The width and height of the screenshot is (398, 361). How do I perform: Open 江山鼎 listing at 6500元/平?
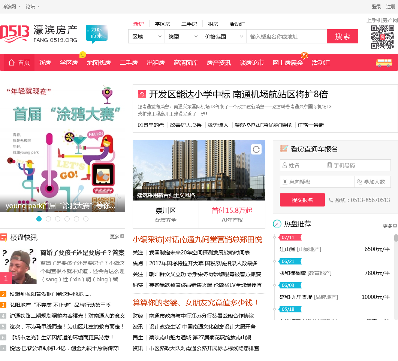click(335, 249)
